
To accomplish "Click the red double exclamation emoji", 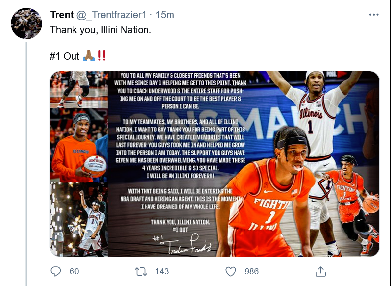I will click(x=101, y=56).
